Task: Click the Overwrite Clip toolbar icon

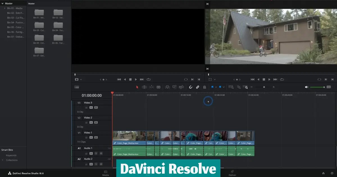Action: pos(174,87)
